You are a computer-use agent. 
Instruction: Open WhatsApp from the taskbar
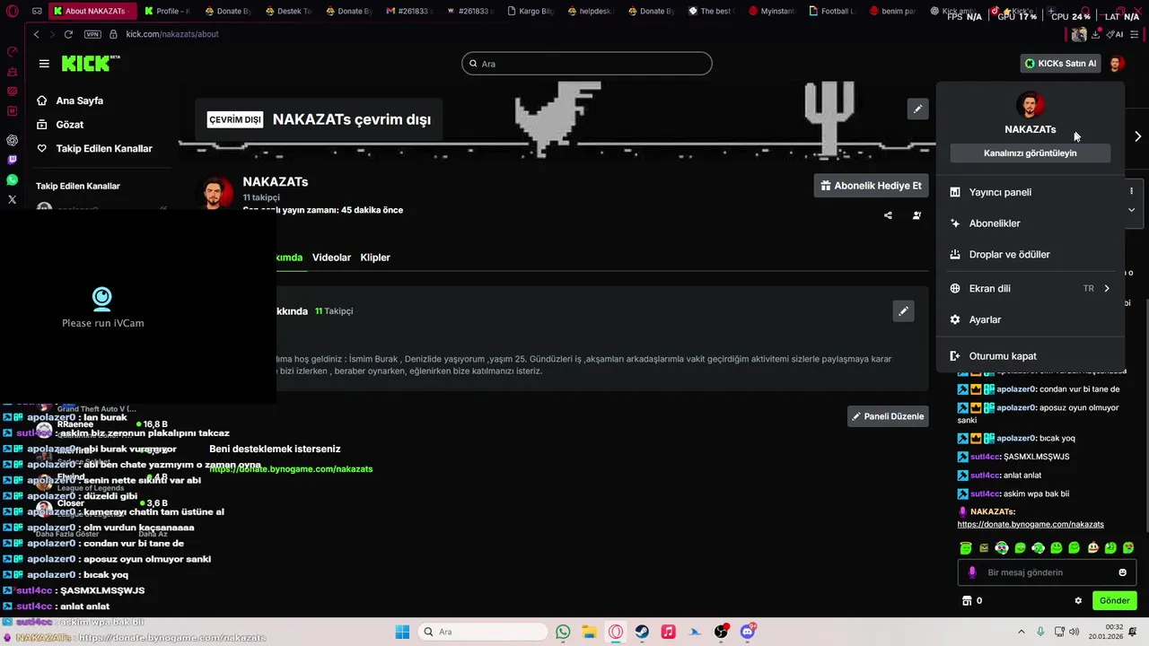point(563,632)
